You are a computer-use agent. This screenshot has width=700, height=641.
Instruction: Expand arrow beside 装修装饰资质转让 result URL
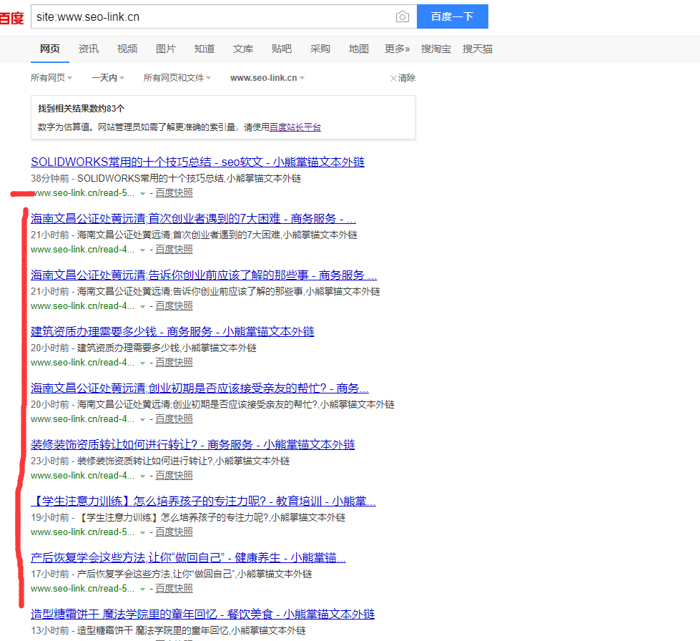click(142, 476)
